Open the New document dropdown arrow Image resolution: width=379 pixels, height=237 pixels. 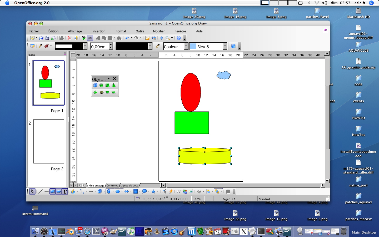coord(37,38)
